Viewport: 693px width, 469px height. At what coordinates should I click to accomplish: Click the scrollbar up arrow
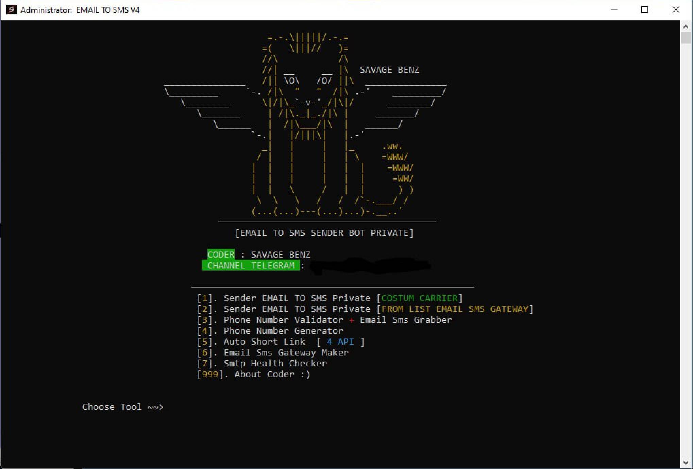[x=686, y=27]
